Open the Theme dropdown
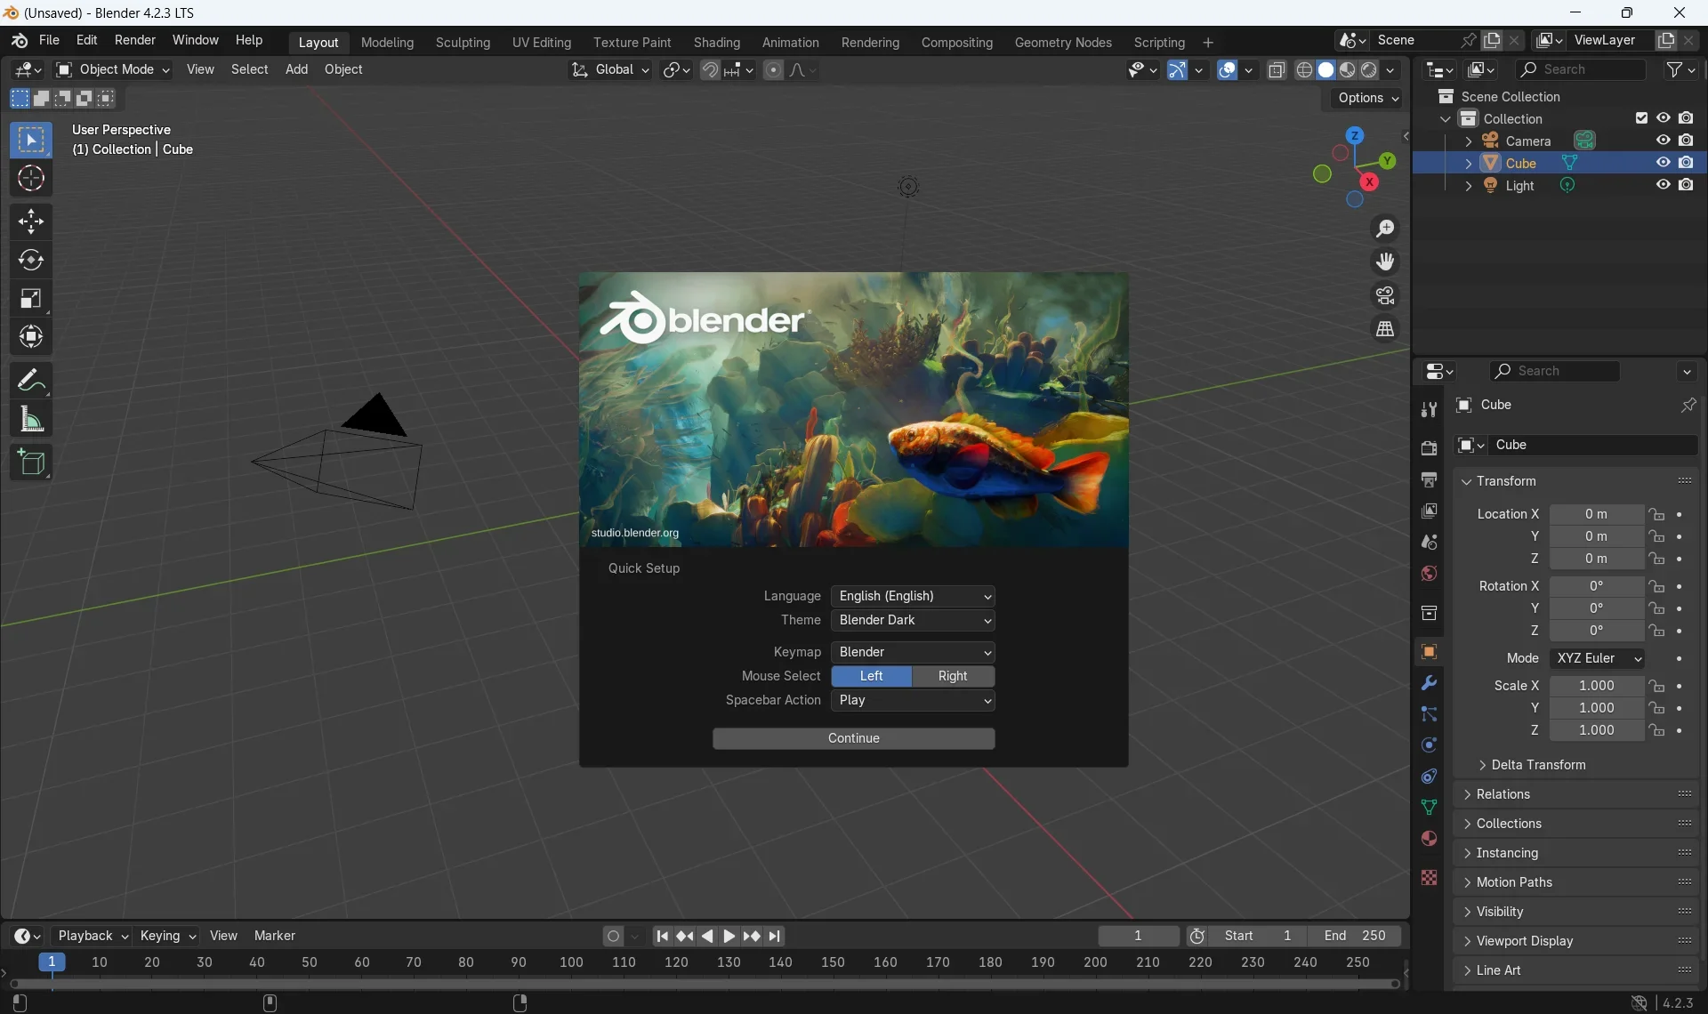This screenshot has width=1708, height=1014. (x=913, y=620)
